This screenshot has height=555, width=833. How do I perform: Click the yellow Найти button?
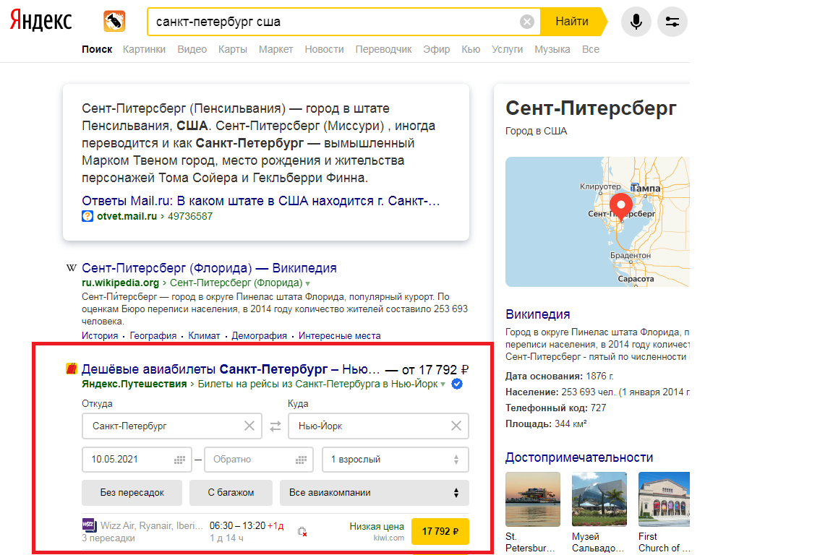tap(573, 22)
